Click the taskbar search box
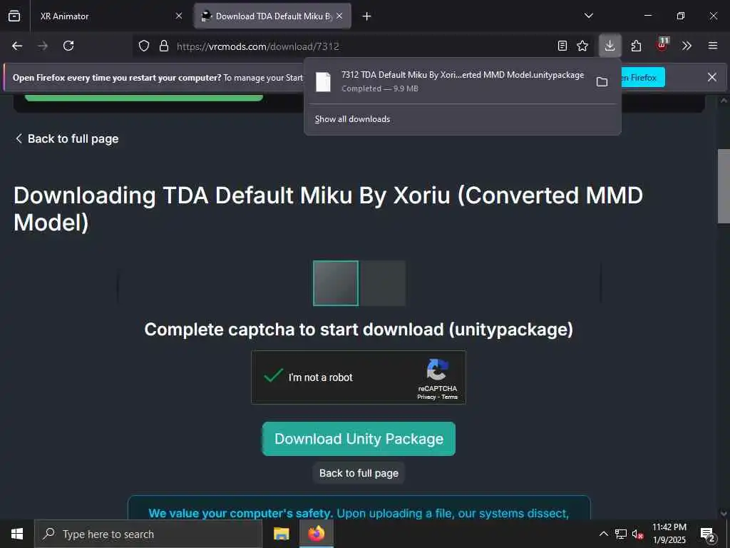The height and width of the screenshot is (548, 730). coord(148,534)
